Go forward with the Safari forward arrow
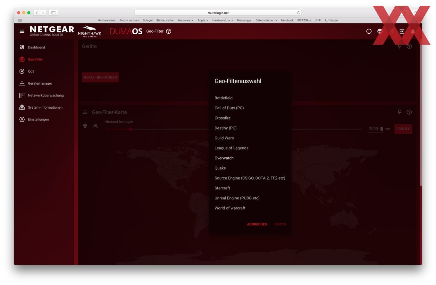This screenshot has width=436, height=285. pyautogui.click(x=43, y=13)
